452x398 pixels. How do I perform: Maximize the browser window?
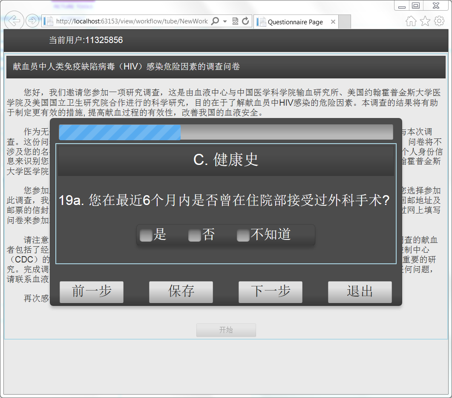[x=416, y=6]
